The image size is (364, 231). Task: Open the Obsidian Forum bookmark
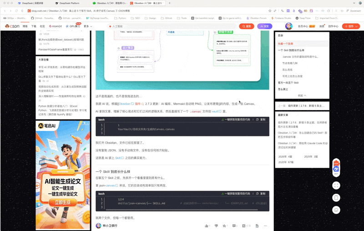click(x=256, y=18)
